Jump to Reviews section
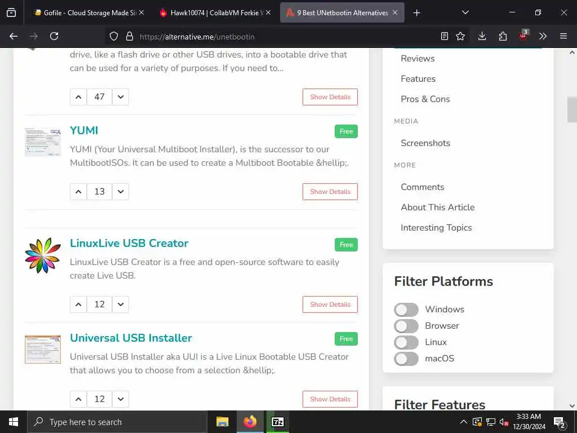The width and height of the screenshot is (577, 433). [418, 59]
